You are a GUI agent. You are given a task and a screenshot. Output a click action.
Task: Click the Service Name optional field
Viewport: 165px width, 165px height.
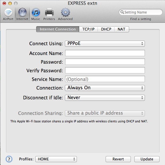105,79
